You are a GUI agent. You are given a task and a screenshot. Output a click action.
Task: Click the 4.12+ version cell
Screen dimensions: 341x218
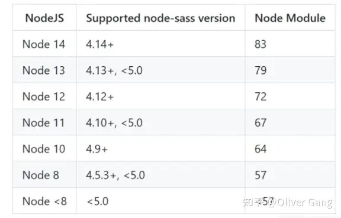tap(100, 97)
